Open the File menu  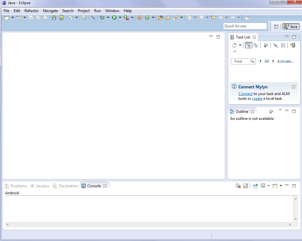click(x=6, y=11)
